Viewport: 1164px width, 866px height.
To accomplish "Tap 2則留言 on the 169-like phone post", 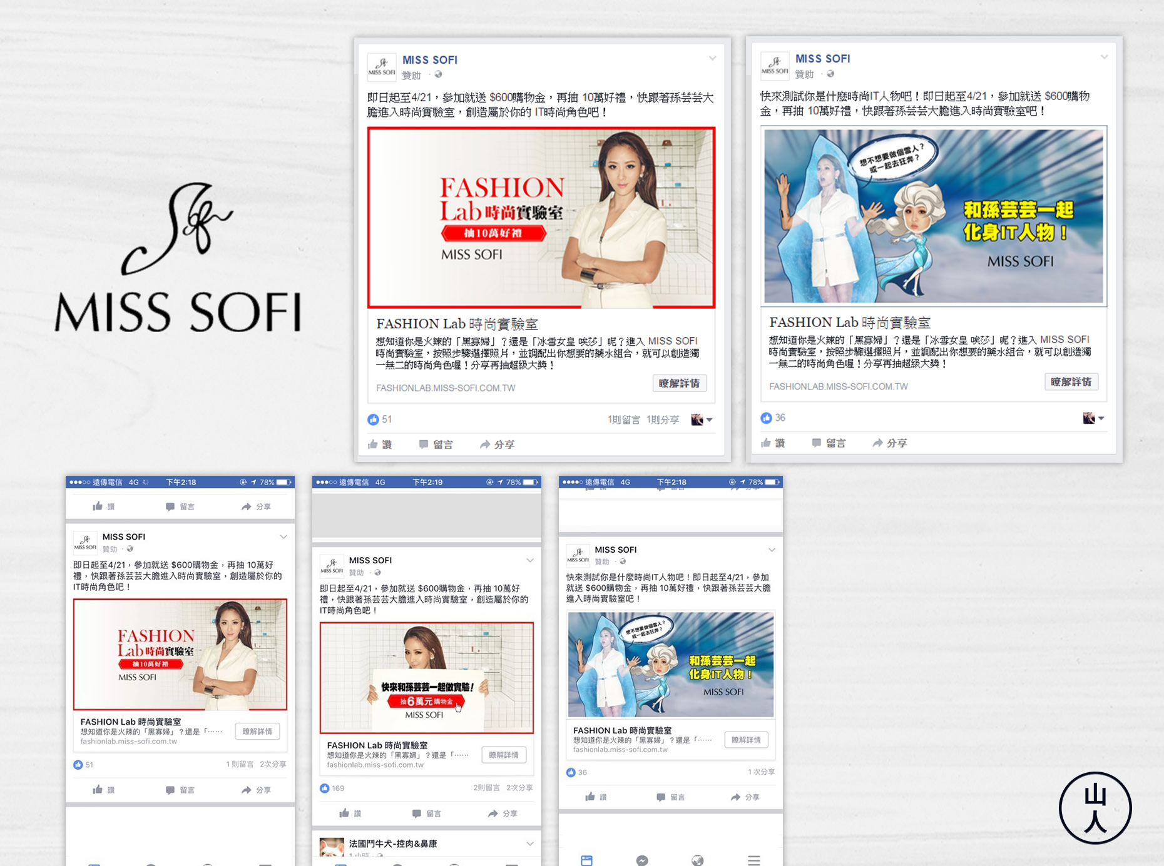I will 486,788.
